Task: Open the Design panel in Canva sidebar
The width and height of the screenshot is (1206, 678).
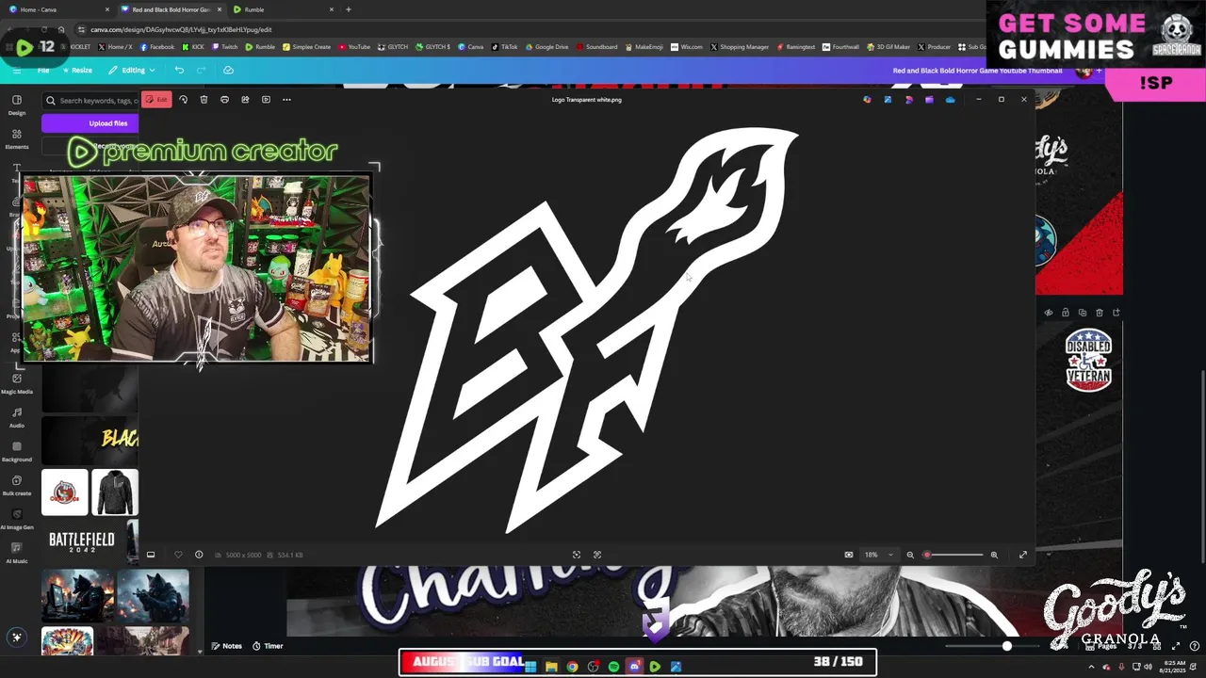Action: [x=17, y=105]
